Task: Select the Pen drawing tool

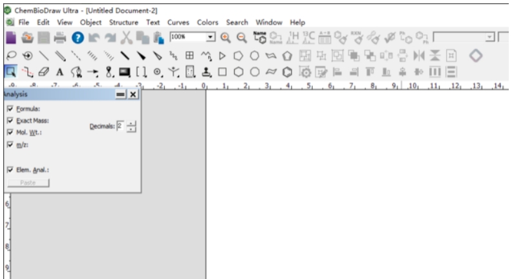Action: (x=76, y=72)
